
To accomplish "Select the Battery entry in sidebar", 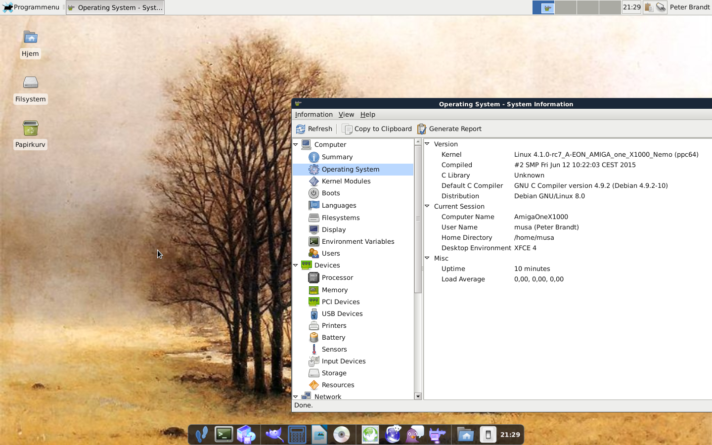I will [333, 338].
